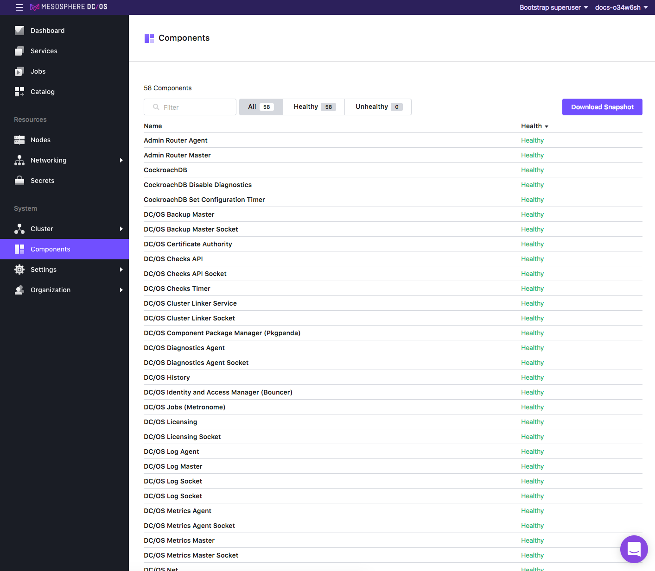The width and height of the screenshot is (655, 571).
Task: Click the Components page header icon
Action: click(x=149, y=38)
